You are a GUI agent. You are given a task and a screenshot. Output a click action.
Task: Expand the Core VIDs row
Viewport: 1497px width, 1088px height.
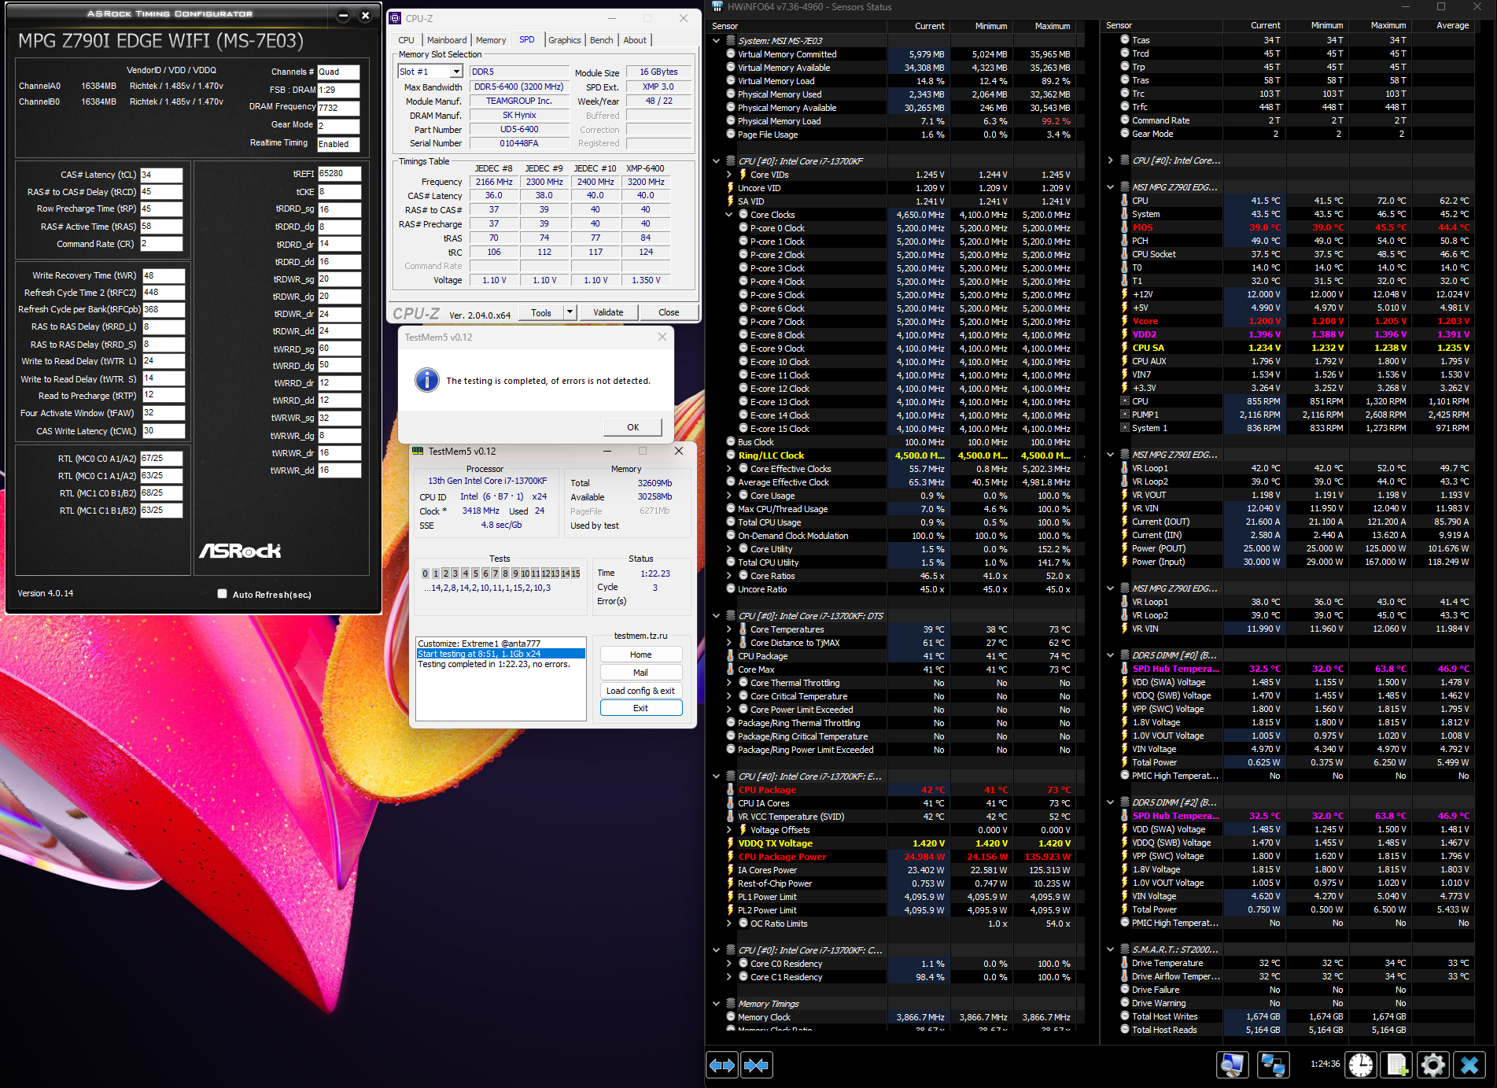[729, 175]
